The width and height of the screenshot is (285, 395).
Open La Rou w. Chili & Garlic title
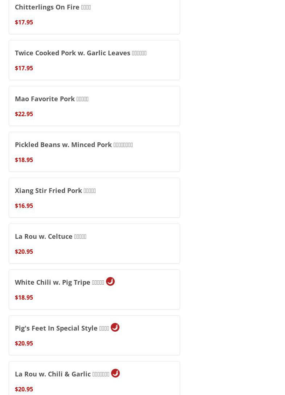[x=62, y=374]
